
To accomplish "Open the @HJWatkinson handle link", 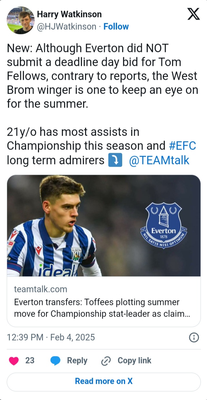I will pos(67,26).
